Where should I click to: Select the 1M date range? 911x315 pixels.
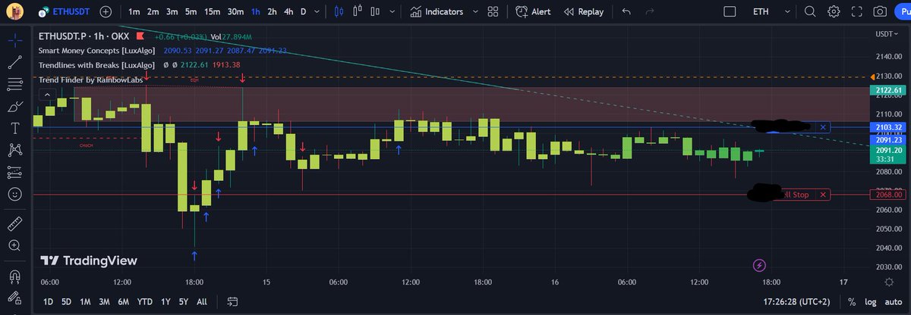85,301
